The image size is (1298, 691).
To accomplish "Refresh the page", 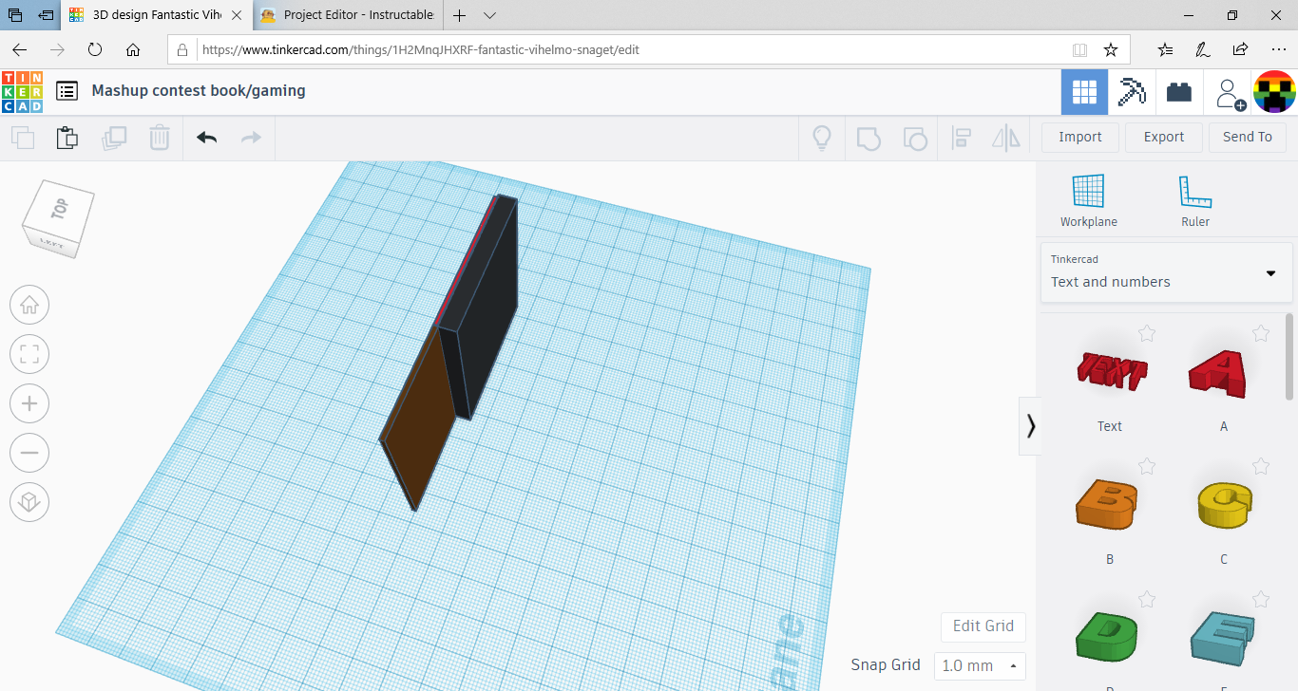I will coord(95,49).
